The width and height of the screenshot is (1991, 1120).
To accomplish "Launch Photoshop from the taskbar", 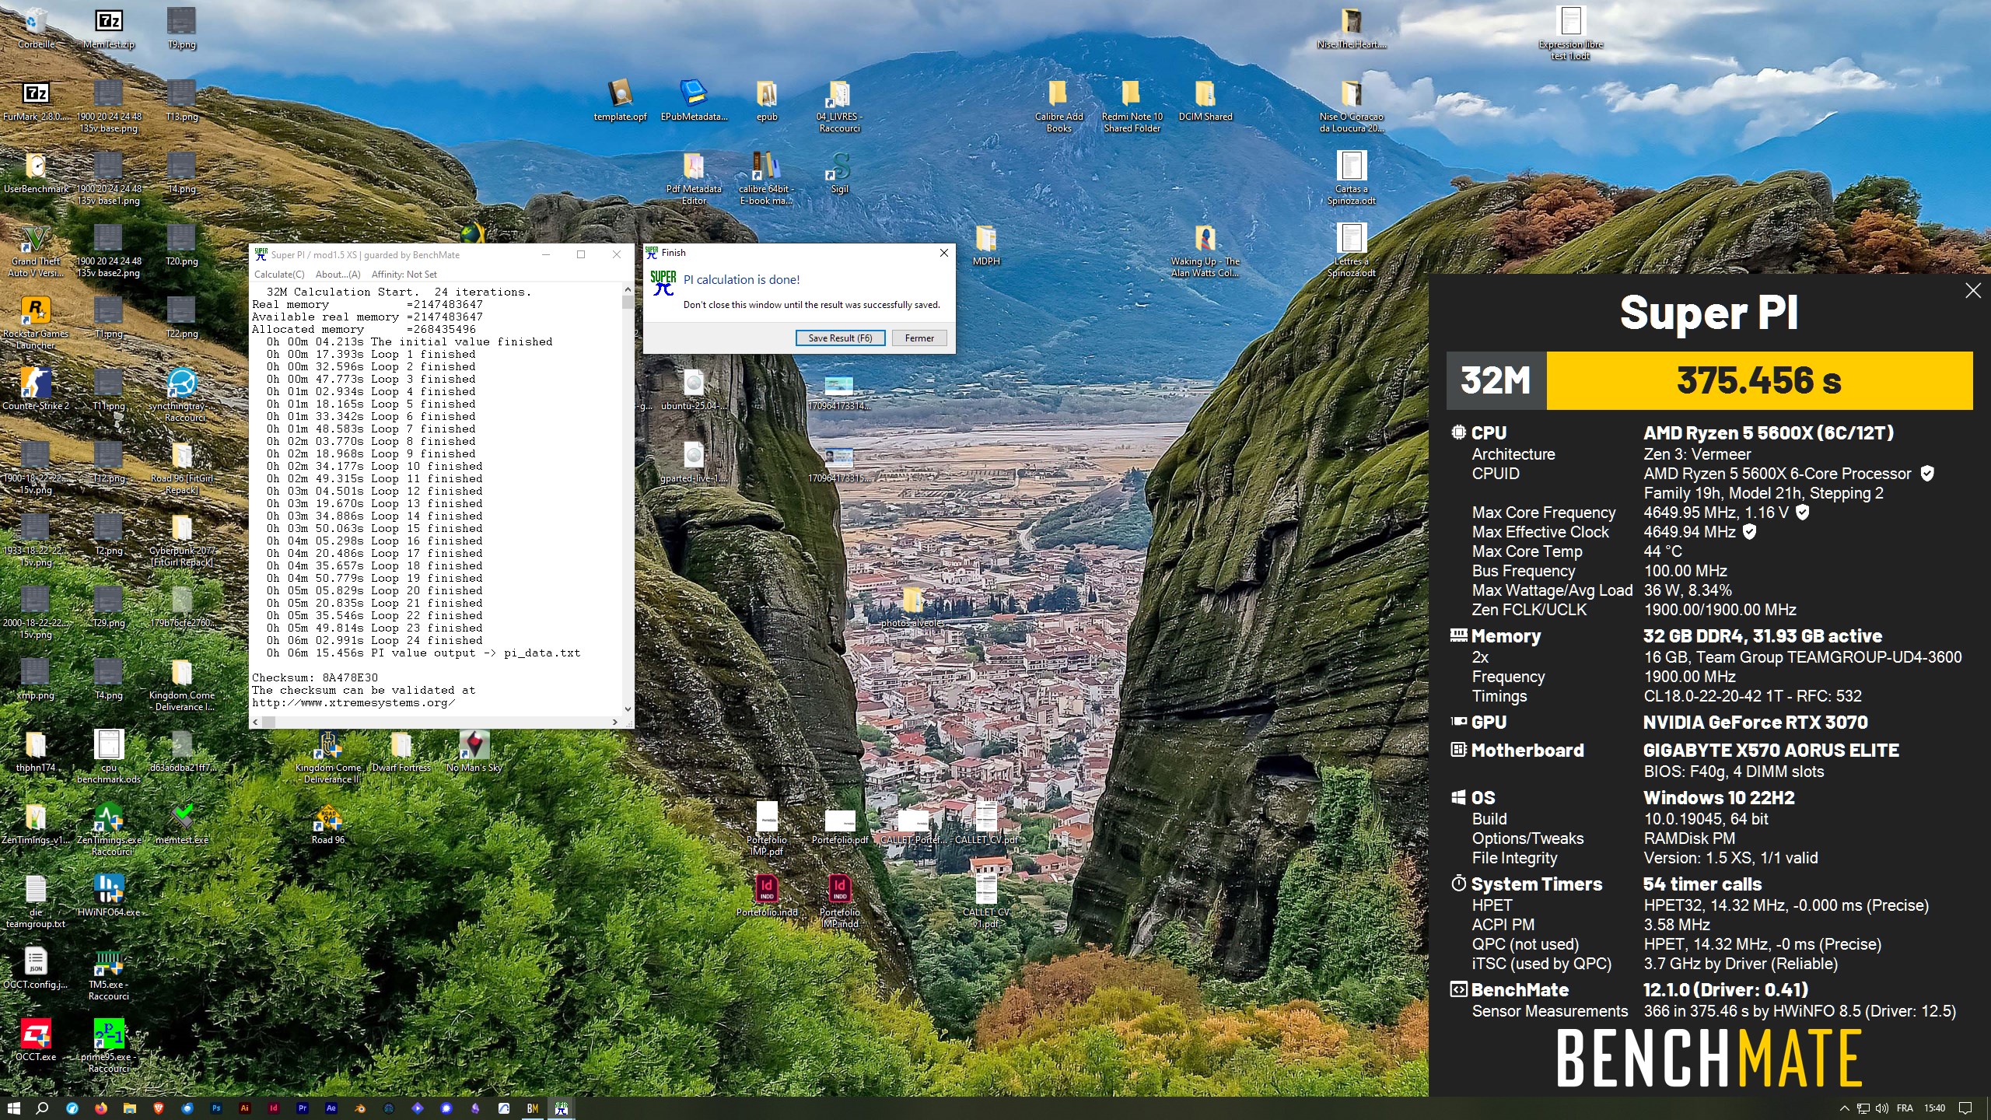I will [216, 1108].
